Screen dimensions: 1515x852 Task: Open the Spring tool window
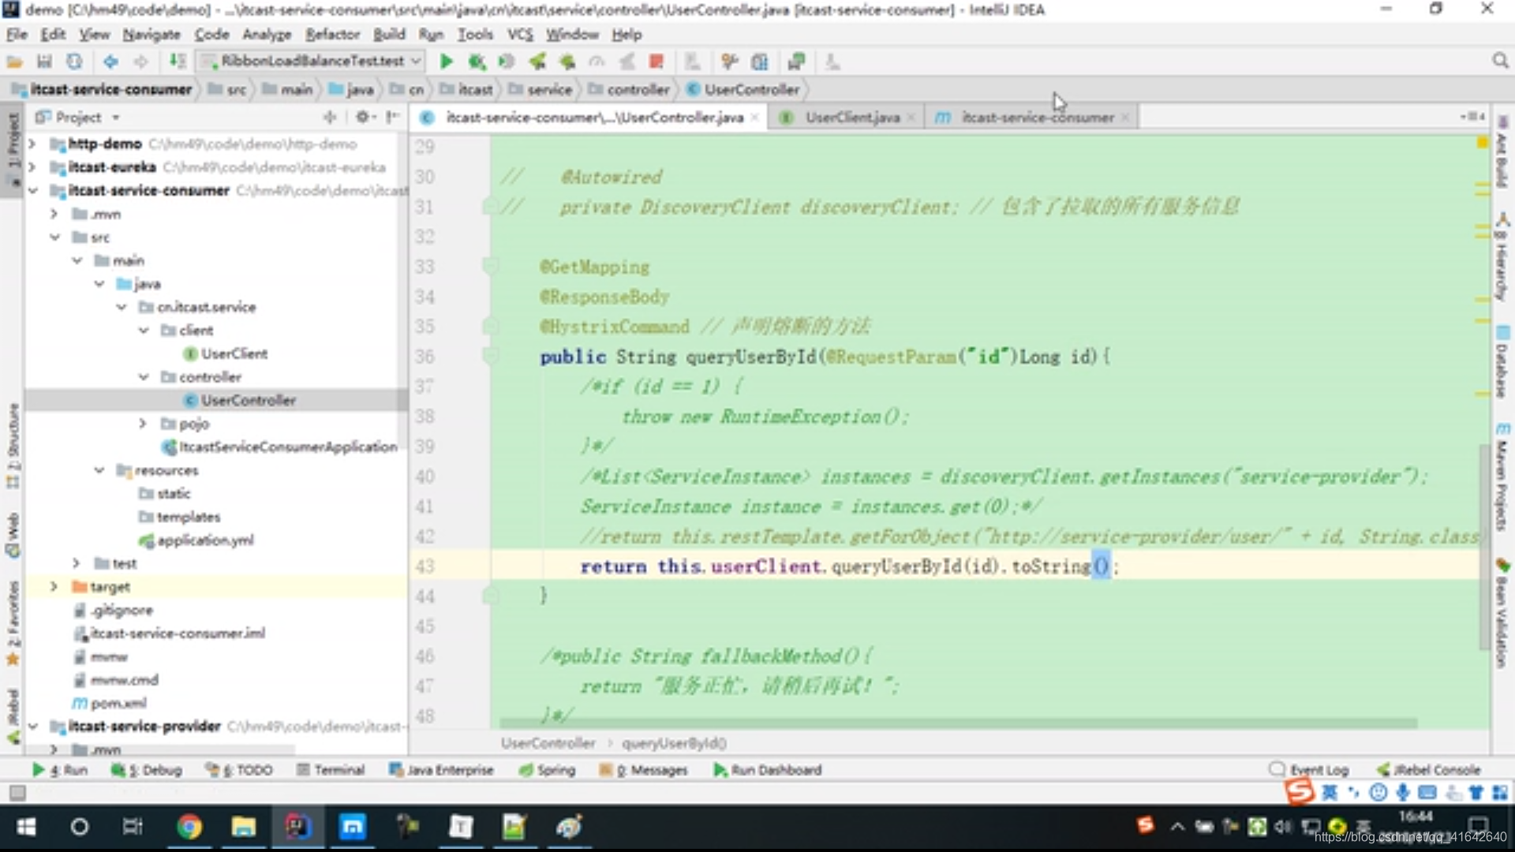point(547,770)
